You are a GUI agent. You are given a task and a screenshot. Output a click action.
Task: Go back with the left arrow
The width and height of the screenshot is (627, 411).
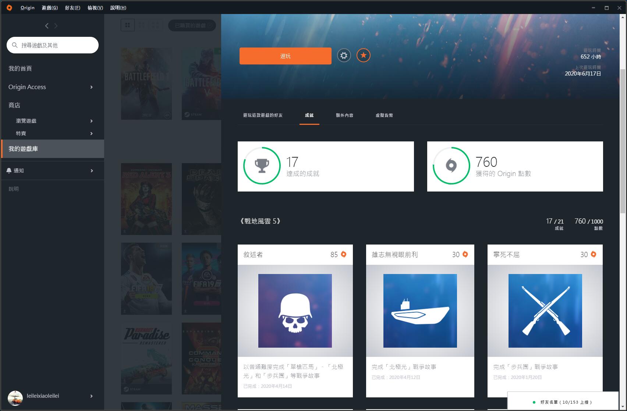coord(47,26)
